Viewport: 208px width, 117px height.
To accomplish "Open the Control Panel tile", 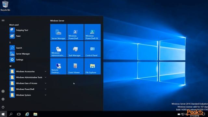I will click(92, 49).
